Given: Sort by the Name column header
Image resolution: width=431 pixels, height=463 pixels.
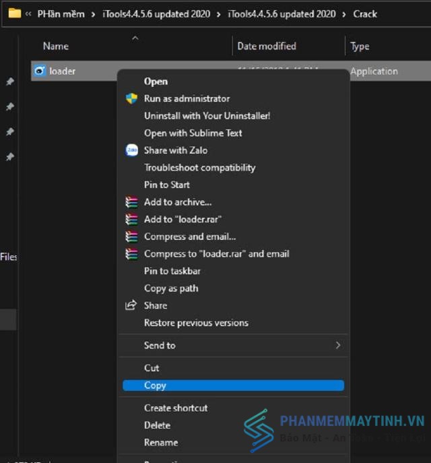Looking at the screenshot, I should 56,46.
